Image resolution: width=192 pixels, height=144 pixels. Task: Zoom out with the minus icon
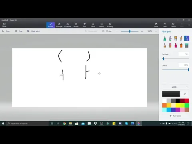point(117,31)
